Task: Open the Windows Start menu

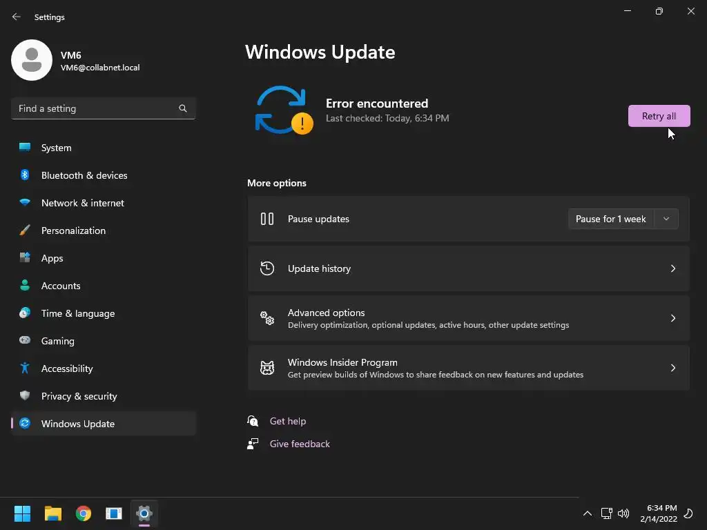Action: [22, 513]
